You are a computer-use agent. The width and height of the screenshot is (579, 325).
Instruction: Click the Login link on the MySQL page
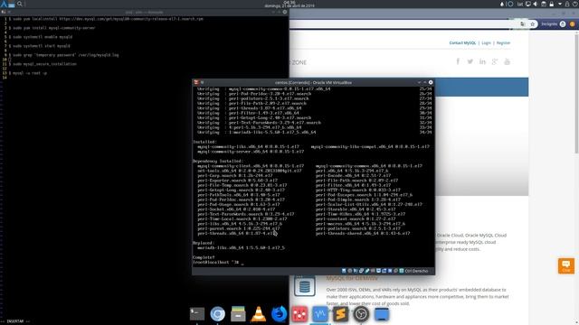[x=487, y=43]
